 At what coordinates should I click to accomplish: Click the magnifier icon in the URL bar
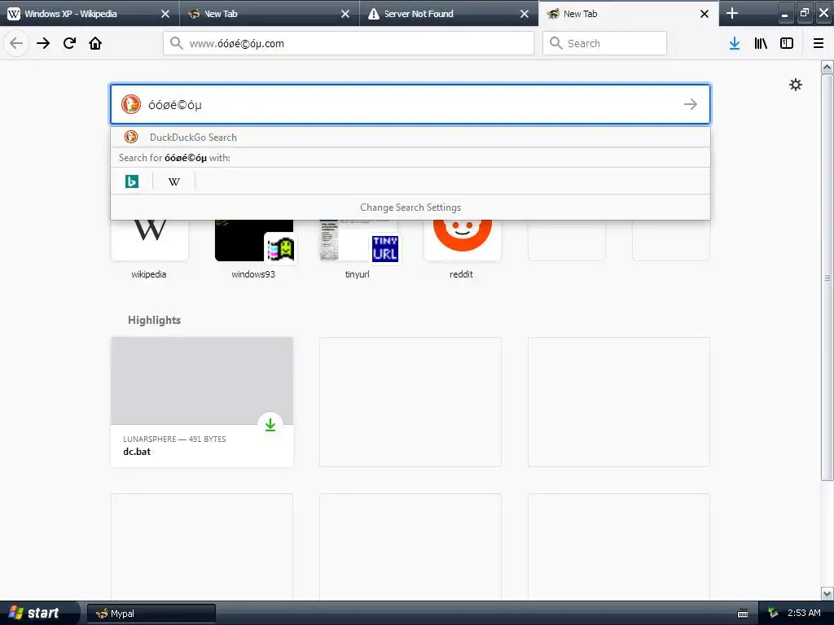pyautogui.click(x=176, y=43)
